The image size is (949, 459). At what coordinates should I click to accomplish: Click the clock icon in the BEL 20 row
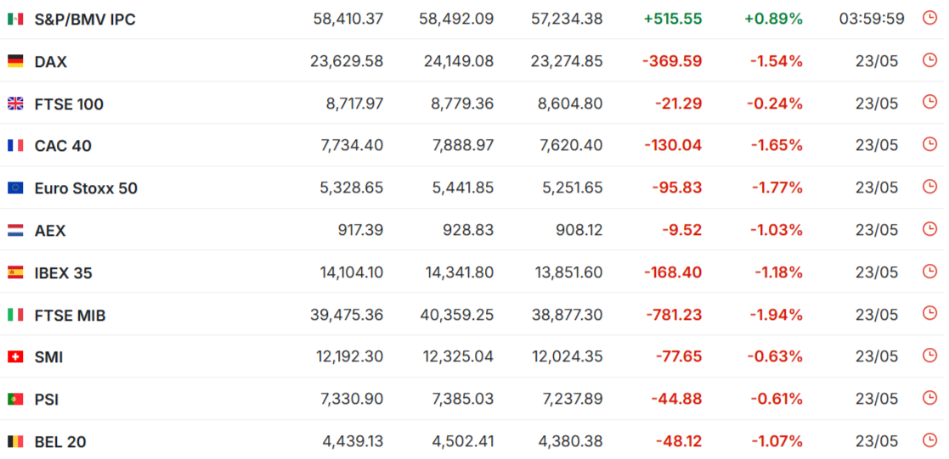coord(929,440)
